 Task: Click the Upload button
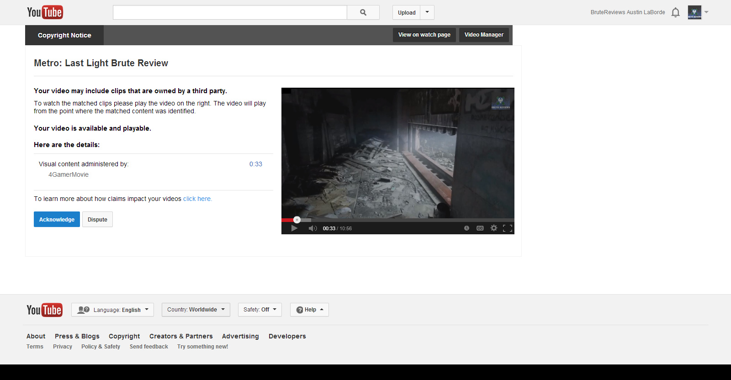pos(407,12)
